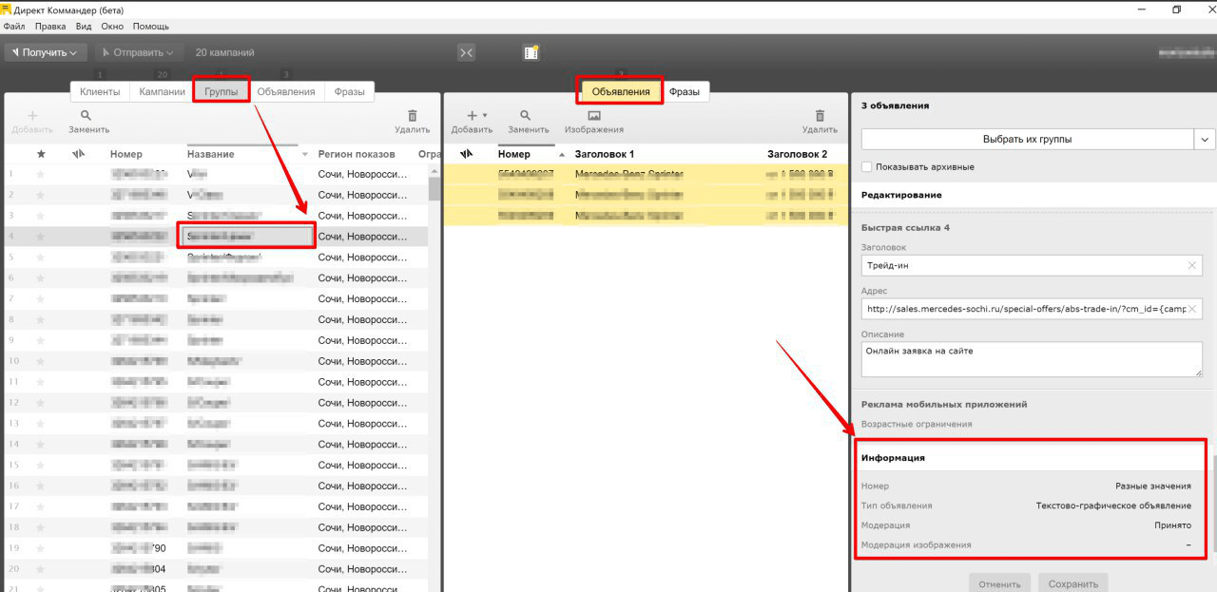Screen dimensions: 1217x592
Task: Click the Replace magnifier in the ads panel
Action: (x=527, y=115)
